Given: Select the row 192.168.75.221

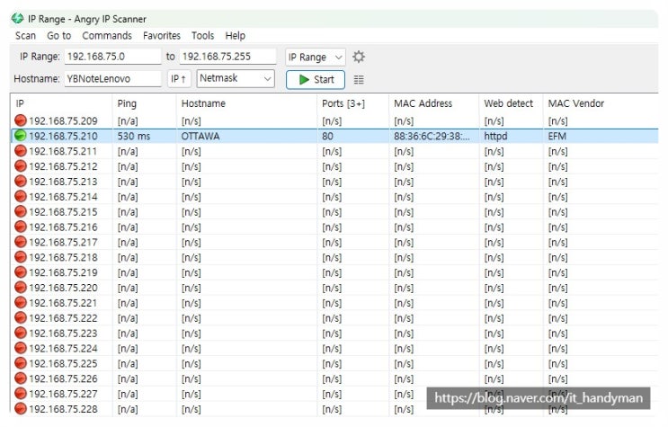Looking at the screenshot, I should pos(334,303).
